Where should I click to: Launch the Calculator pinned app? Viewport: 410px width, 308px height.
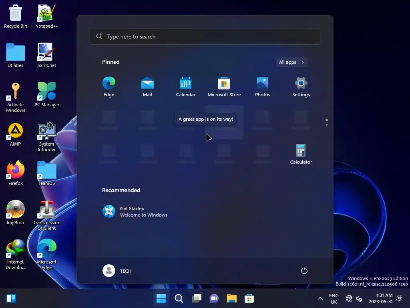tap(301, 154)
